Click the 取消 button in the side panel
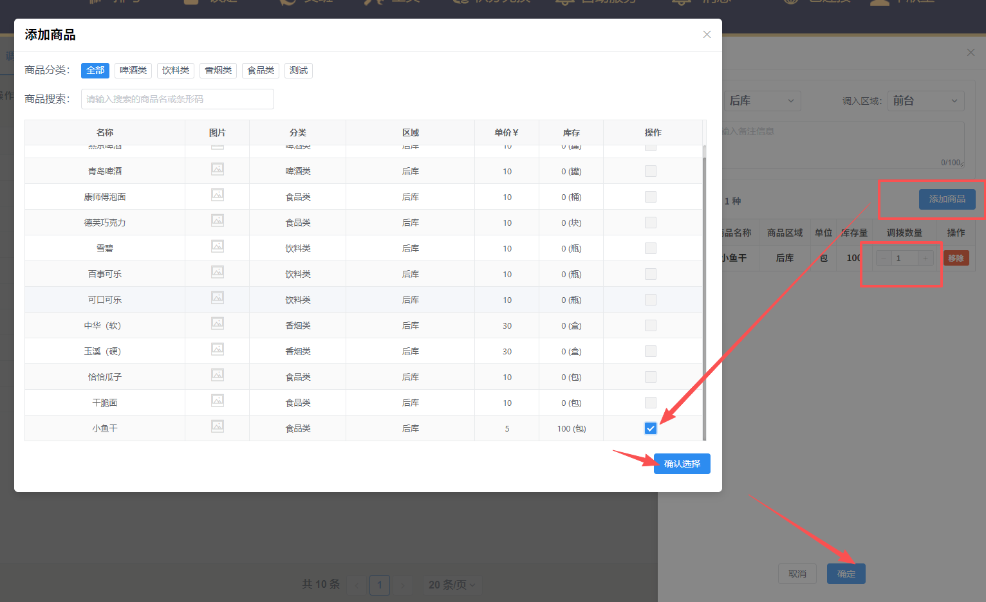The image size is (986, 602). 797,574
